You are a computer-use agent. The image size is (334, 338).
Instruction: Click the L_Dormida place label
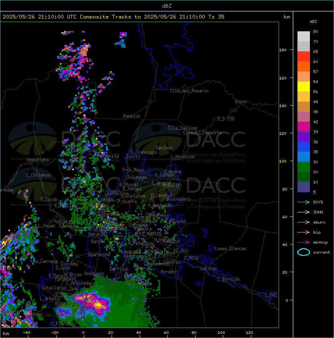[x=228, y=279]
